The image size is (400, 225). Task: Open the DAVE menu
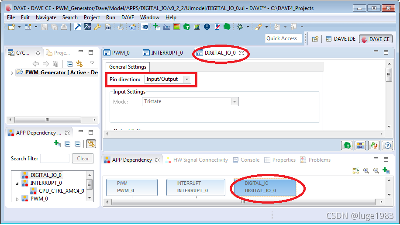coord(128,17)
